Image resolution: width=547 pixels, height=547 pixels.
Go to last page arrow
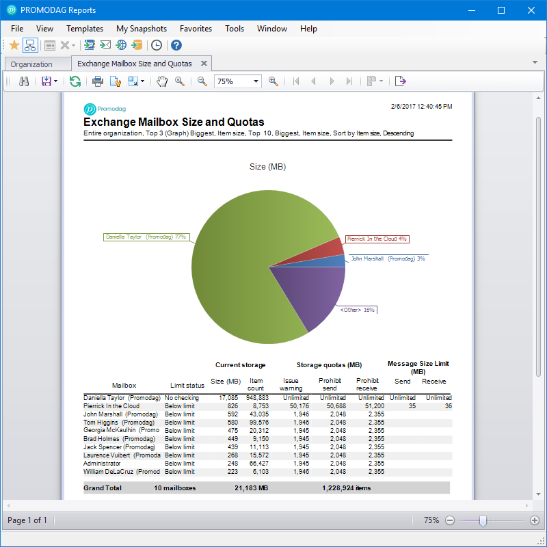click(349, 81)
